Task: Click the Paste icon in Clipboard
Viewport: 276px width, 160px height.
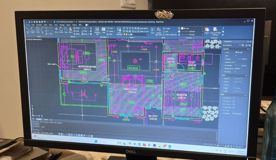Action: (x=207, y=30)
